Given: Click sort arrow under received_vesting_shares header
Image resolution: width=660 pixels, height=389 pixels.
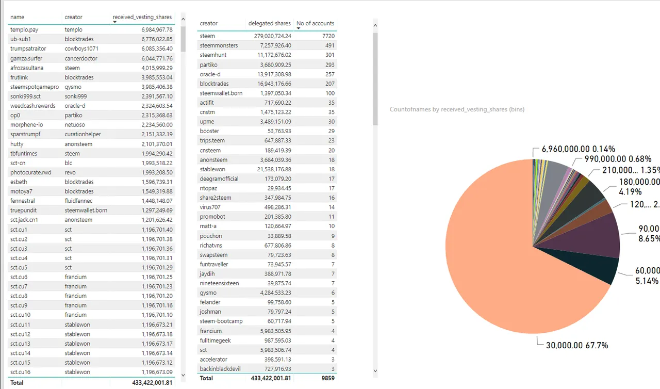Looking at the screenshot, I should pyautogui.click(x=114, y=22).
